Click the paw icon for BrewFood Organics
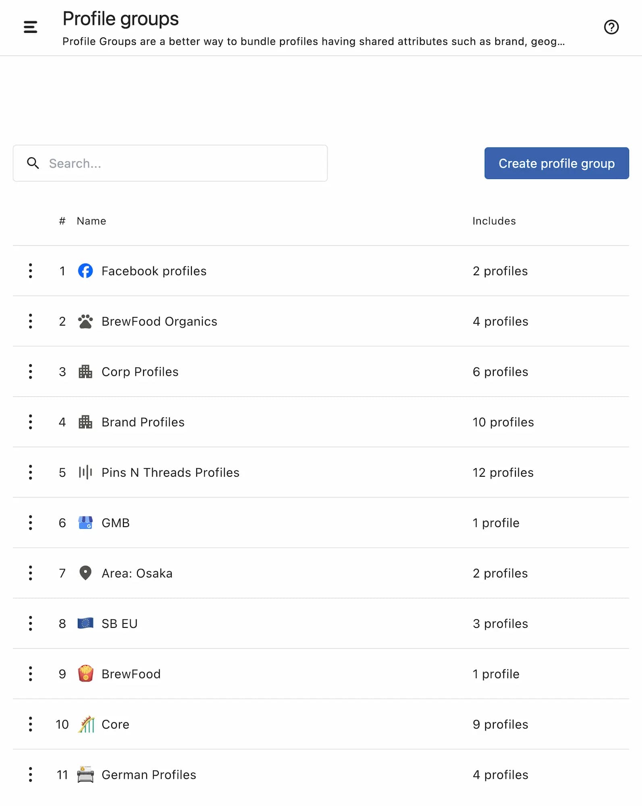 click(x=85, y=321)
